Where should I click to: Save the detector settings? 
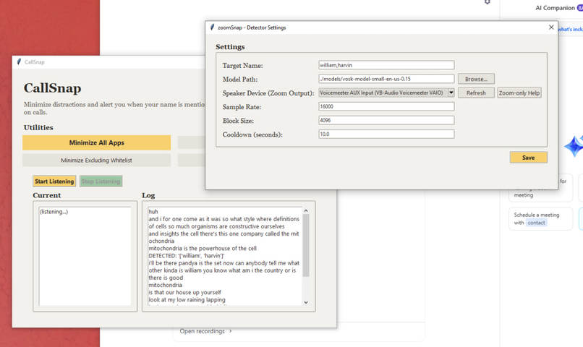[528, 158]
